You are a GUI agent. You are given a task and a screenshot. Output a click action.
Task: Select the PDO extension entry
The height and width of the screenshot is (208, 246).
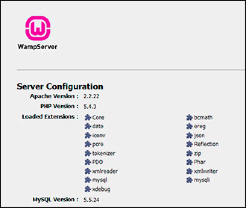tap(98, 162)
